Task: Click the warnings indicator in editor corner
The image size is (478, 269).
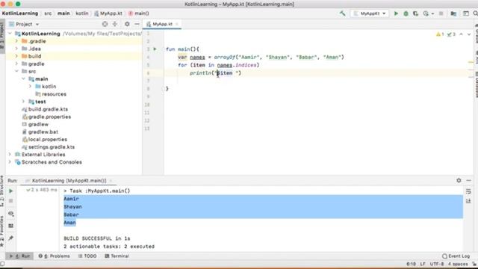Action: pyautogui.click(x=440, y=34)
